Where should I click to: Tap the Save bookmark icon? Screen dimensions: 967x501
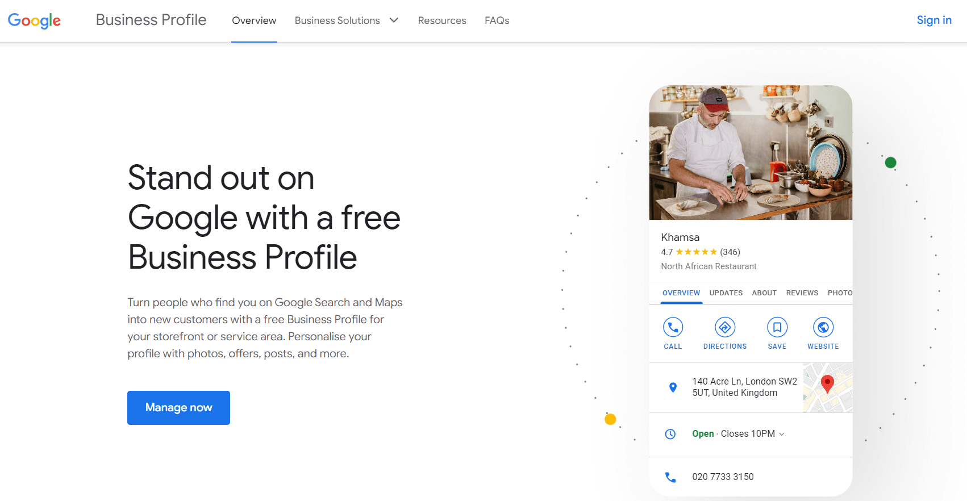pos(777,327)
